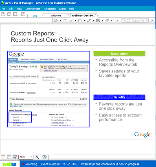
Task: Click the zoom magnifier icon
Action: pyautogui.click(x=37, y=157)
